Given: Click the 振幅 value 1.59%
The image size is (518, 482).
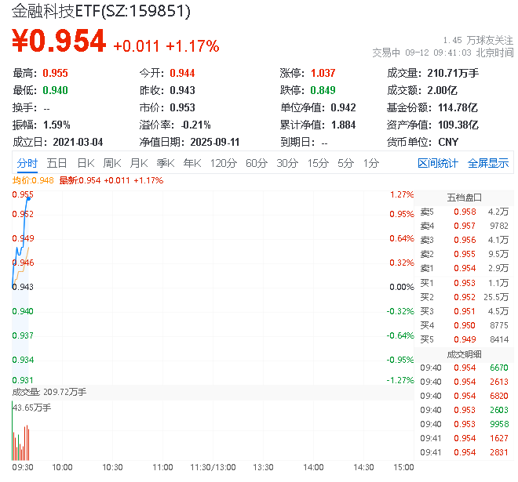Looking at the screenshot, I should coord(57,125).
